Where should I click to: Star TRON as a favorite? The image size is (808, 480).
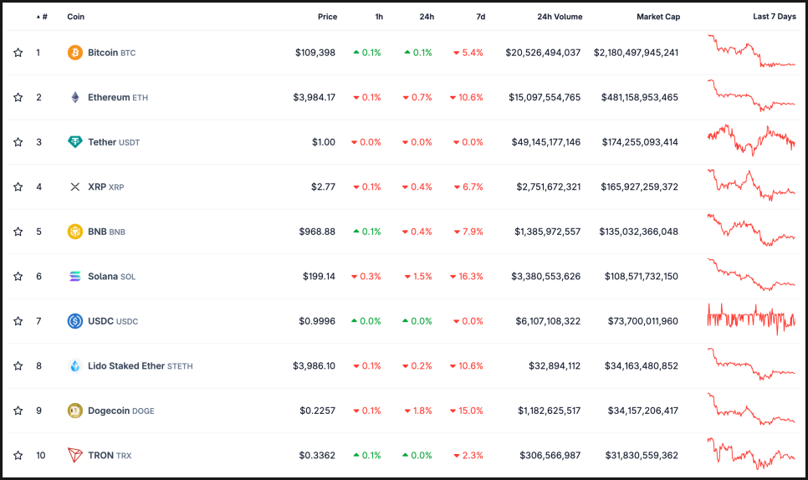pos(18,455)
